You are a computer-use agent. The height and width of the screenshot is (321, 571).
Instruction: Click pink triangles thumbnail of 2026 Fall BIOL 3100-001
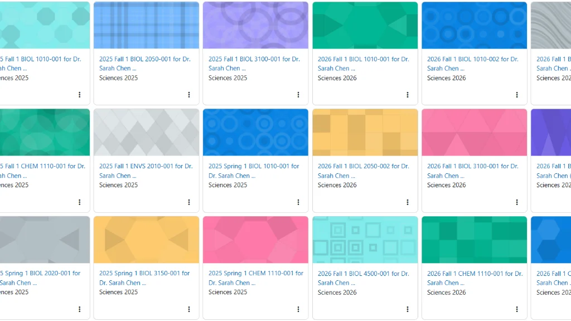click(x=474, y=133)
